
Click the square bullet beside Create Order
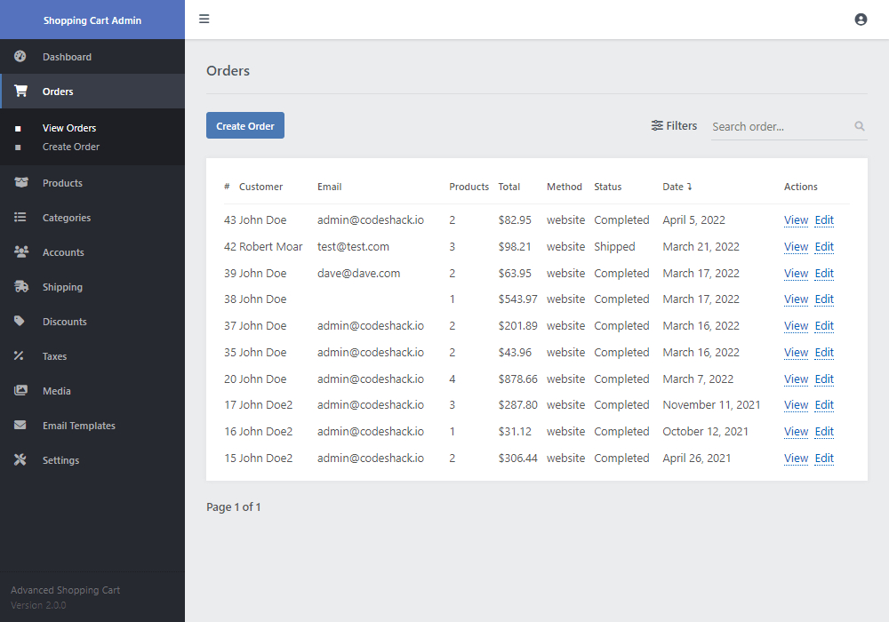pos(18,148)
